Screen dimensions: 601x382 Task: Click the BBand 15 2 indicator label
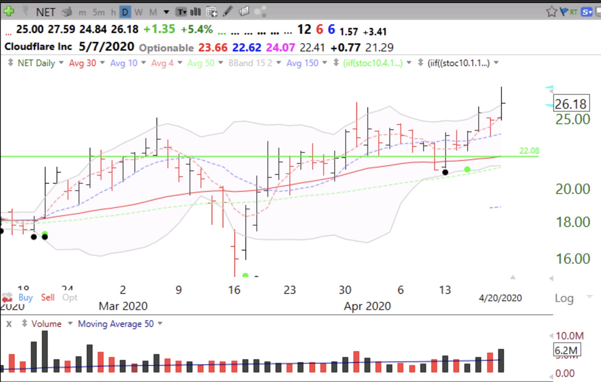pos(251,63)
